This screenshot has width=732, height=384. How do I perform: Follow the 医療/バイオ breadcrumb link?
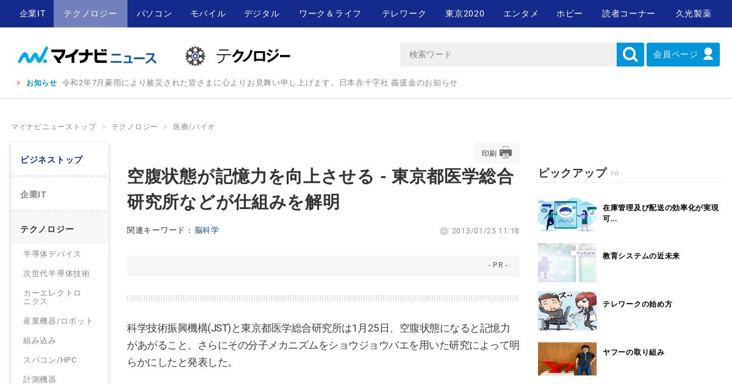(194, 127)
